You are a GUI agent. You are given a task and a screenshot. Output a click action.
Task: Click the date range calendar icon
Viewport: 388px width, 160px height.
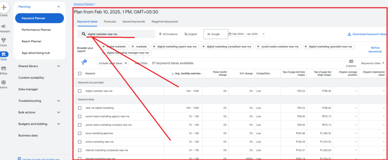(230, 34)
